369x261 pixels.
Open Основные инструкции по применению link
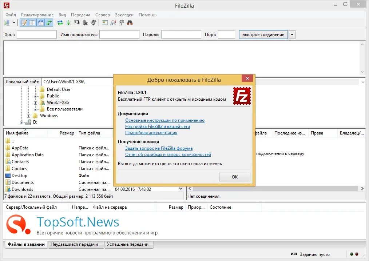point(165,120)
